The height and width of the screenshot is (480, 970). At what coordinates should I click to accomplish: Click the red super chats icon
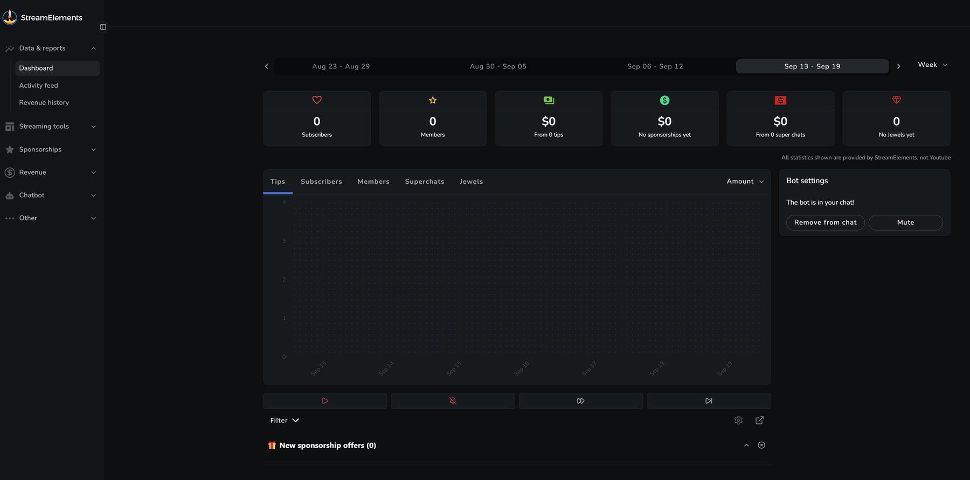coord(780,100)
